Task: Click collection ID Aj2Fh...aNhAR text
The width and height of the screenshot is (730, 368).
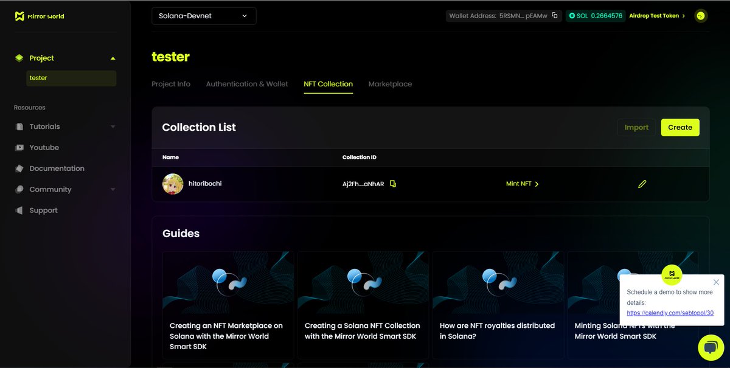Action: point(363,184)
